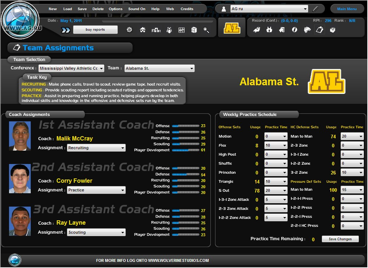Click the WWW.AG.RU globe logo

(20, 20)
